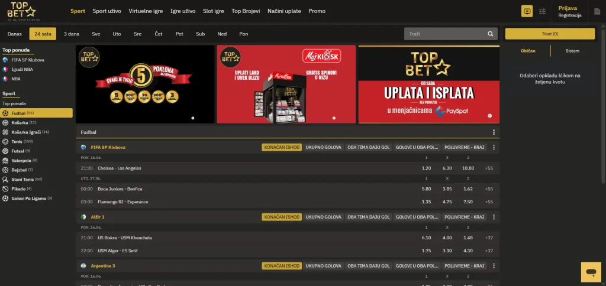Go to Sport uživo menu
This screenshot has height=286, width=606.
[107, 11]
